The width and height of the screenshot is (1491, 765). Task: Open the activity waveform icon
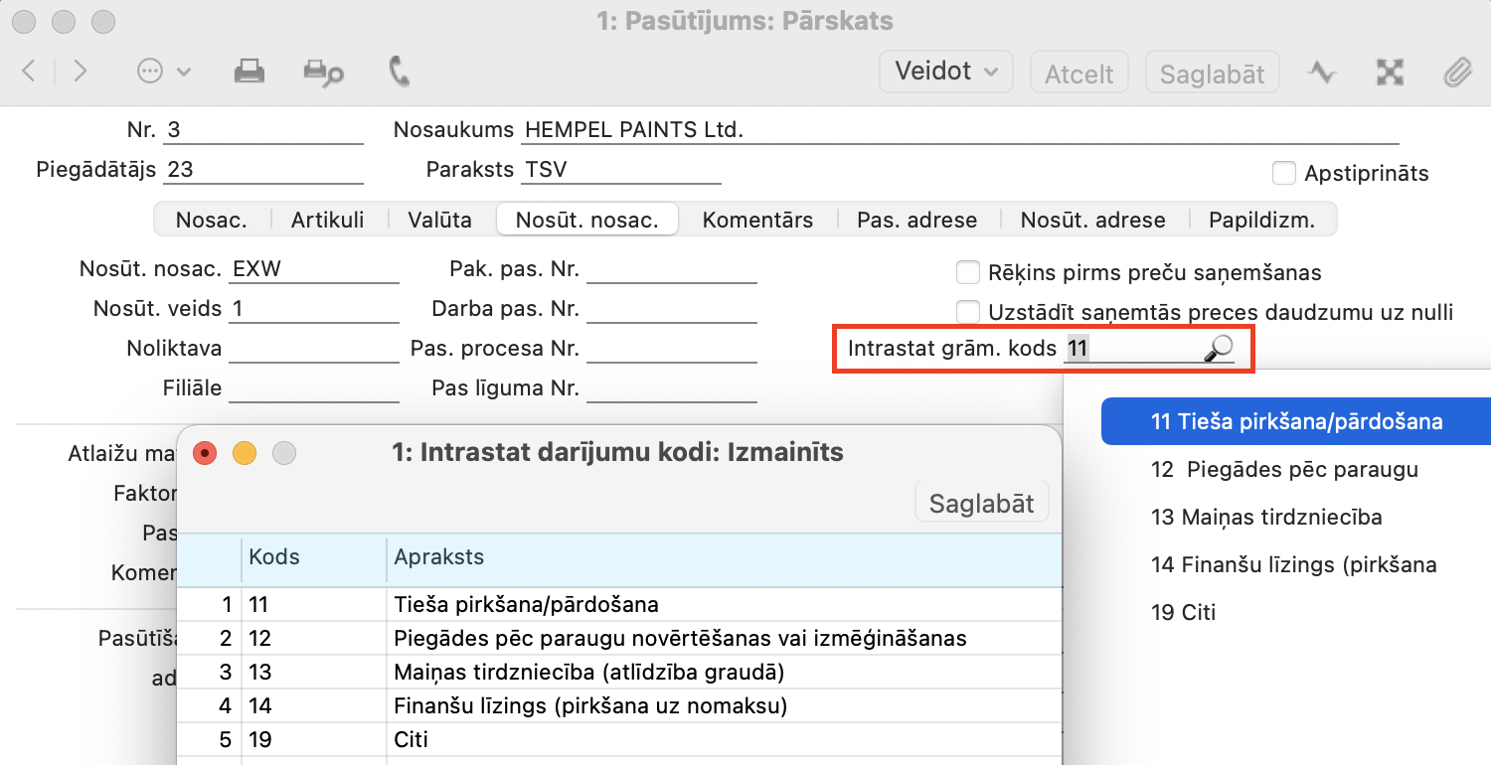(1321, 72)
